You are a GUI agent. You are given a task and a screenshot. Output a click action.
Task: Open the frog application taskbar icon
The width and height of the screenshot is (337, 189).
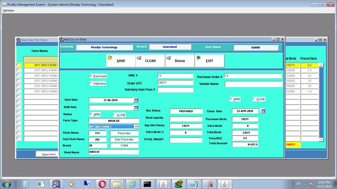pyautogui.click(x=179, y=184)
